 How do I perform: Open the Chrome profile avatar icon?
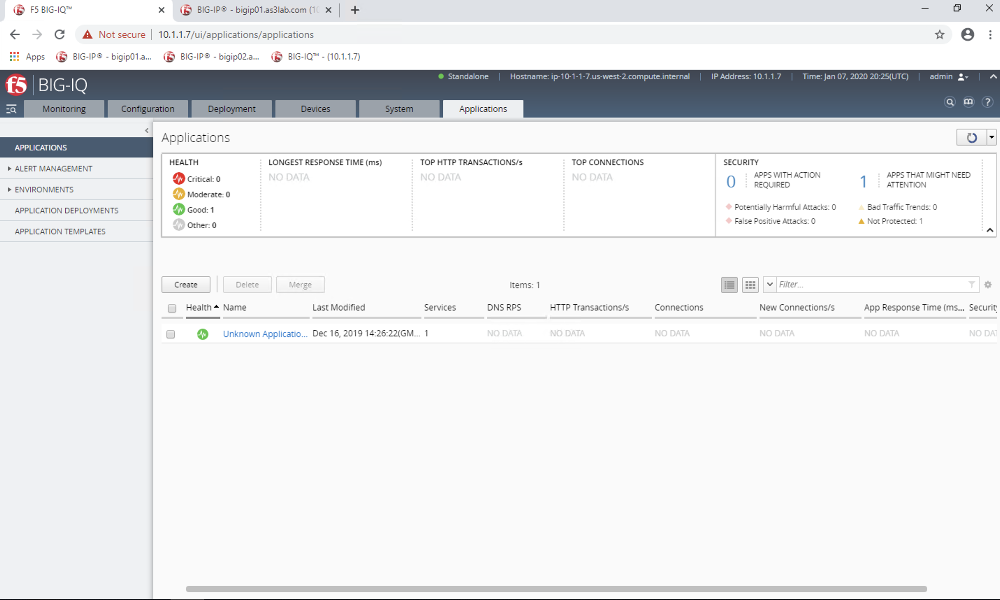click(967, 34)
